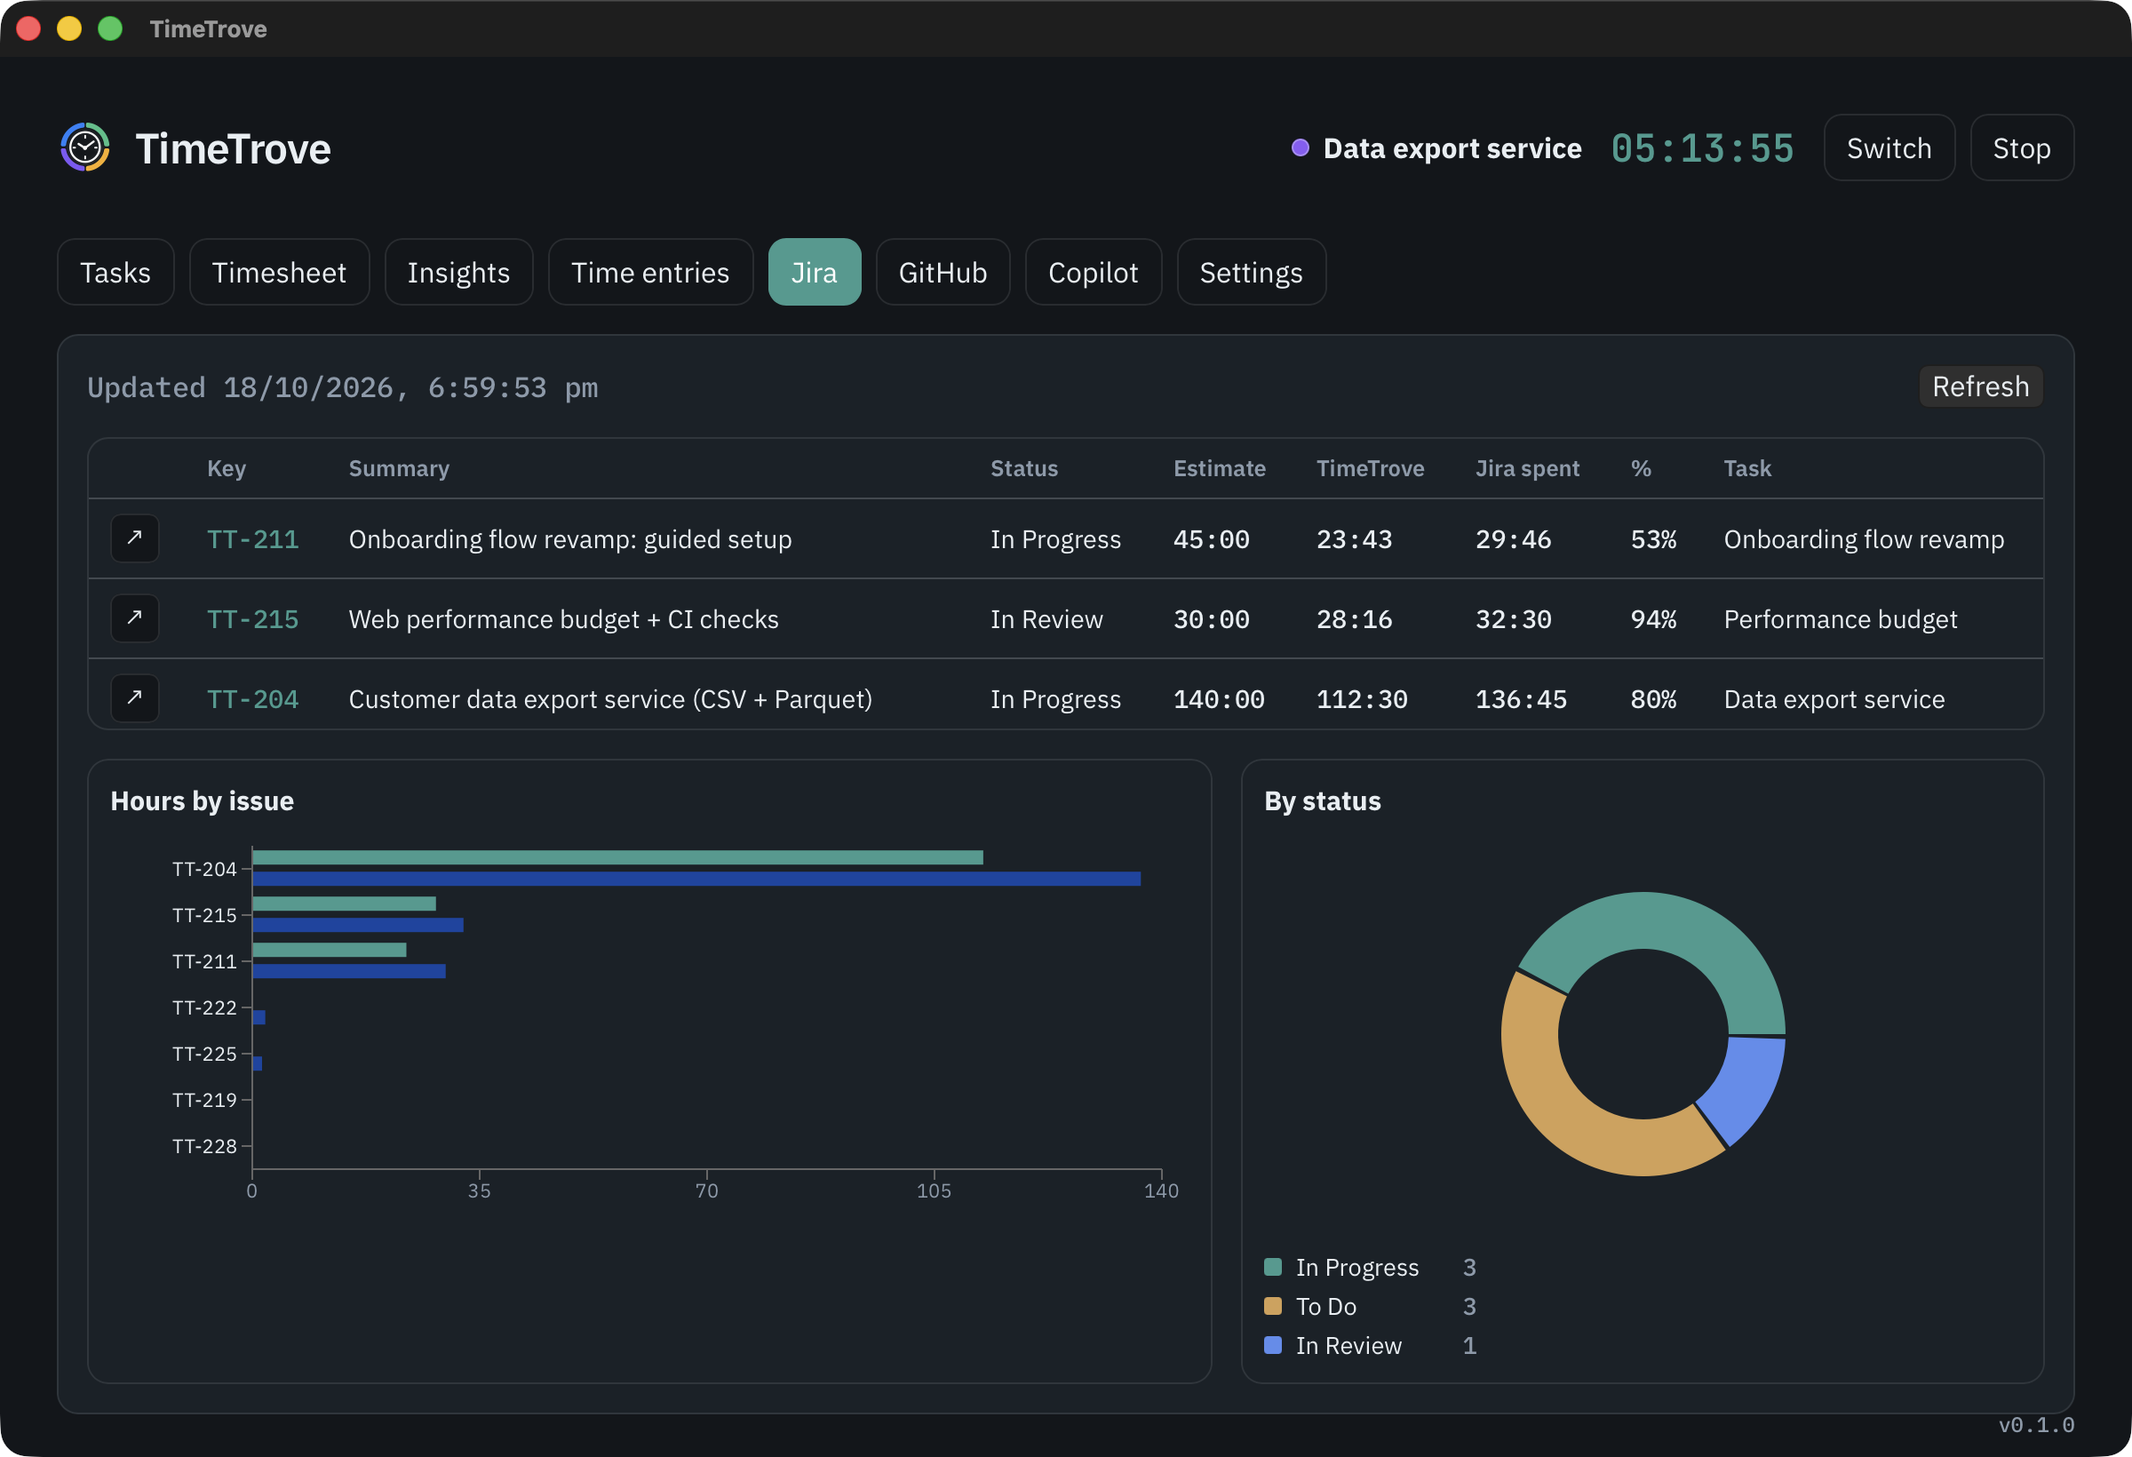
Task: Click the 140:00 estimate for TT-204
Action: tap(1218, 699)
